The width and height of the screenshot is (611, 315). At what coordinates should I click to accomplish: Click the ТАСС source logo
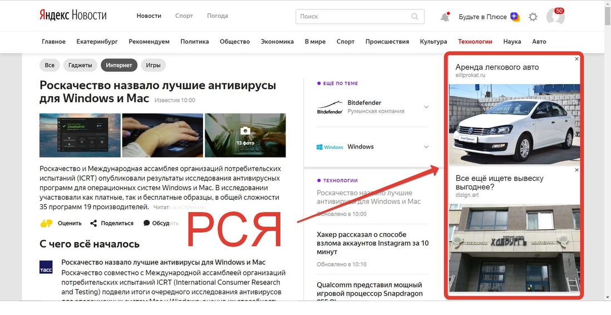[46, 267]
